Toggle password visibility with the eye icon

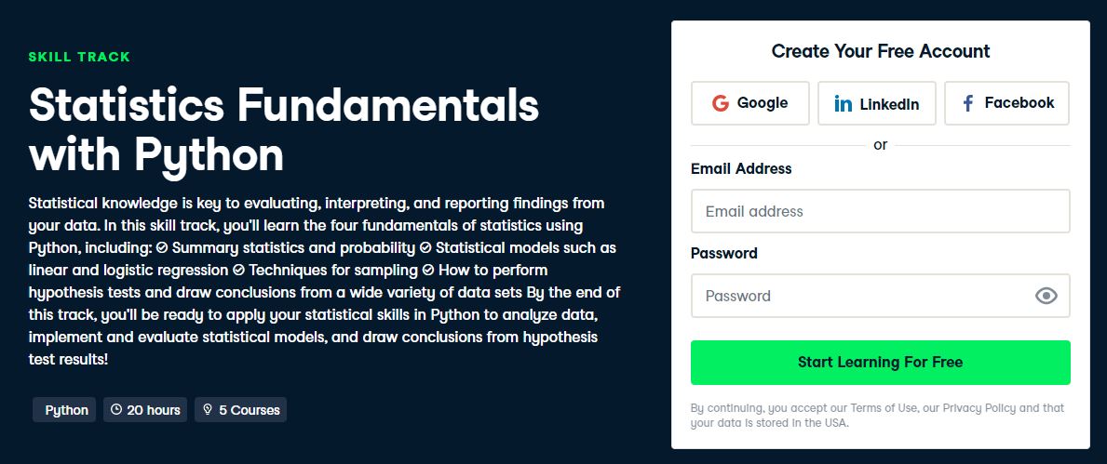[x=1046, y=296]
